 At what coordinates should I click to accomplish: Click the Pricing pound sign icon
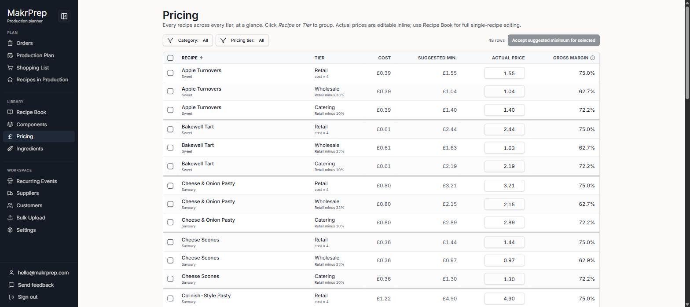click(x=10, y=136)
